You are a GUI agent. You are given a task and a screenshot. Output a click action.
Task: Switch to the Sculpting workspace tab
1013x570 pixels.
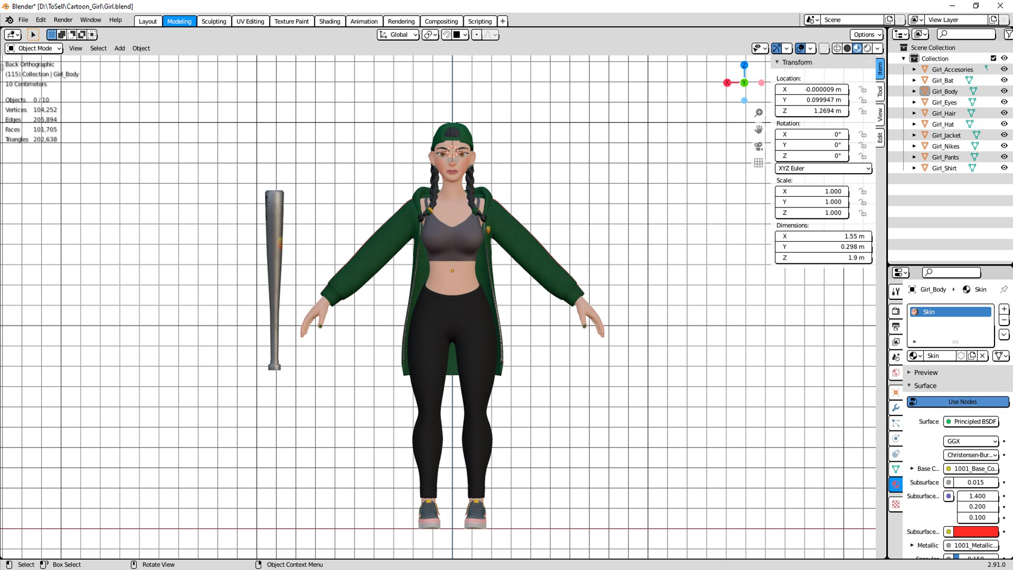[214, 21]
